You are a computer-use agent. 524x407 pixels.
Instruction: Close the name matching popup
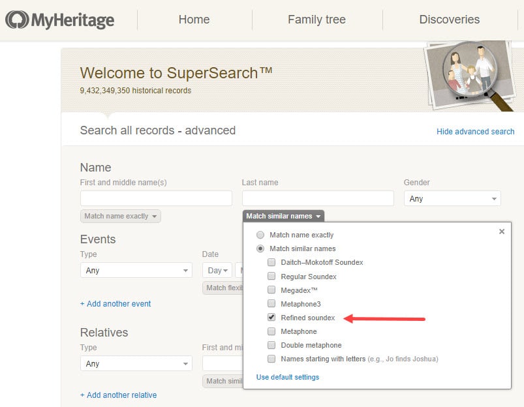pyautogui.click(x=501, y=232)
